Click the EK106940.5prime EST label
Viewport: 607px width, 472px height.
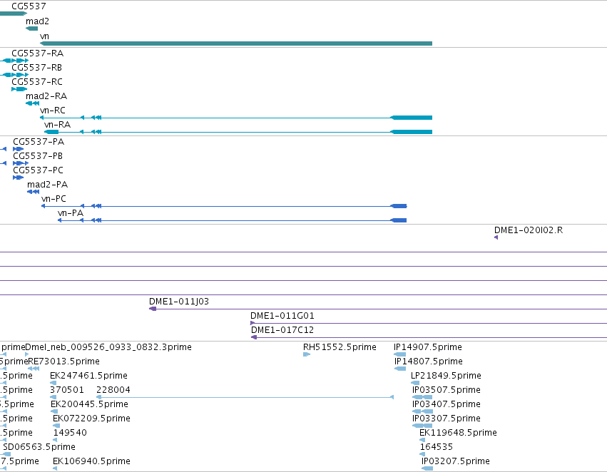pos(91,461)
